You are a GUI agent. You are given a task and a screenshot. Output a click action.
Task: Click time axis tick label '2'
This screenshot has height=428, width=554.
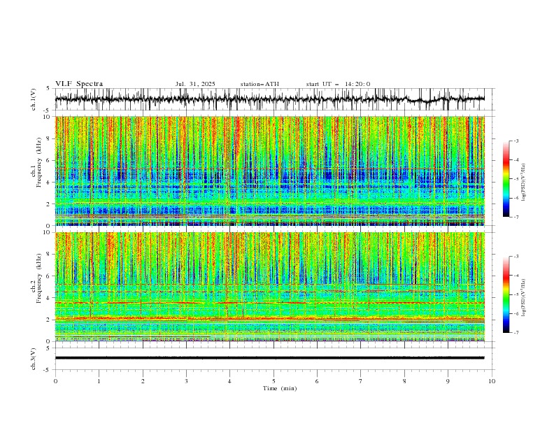(x=143, y=381)
